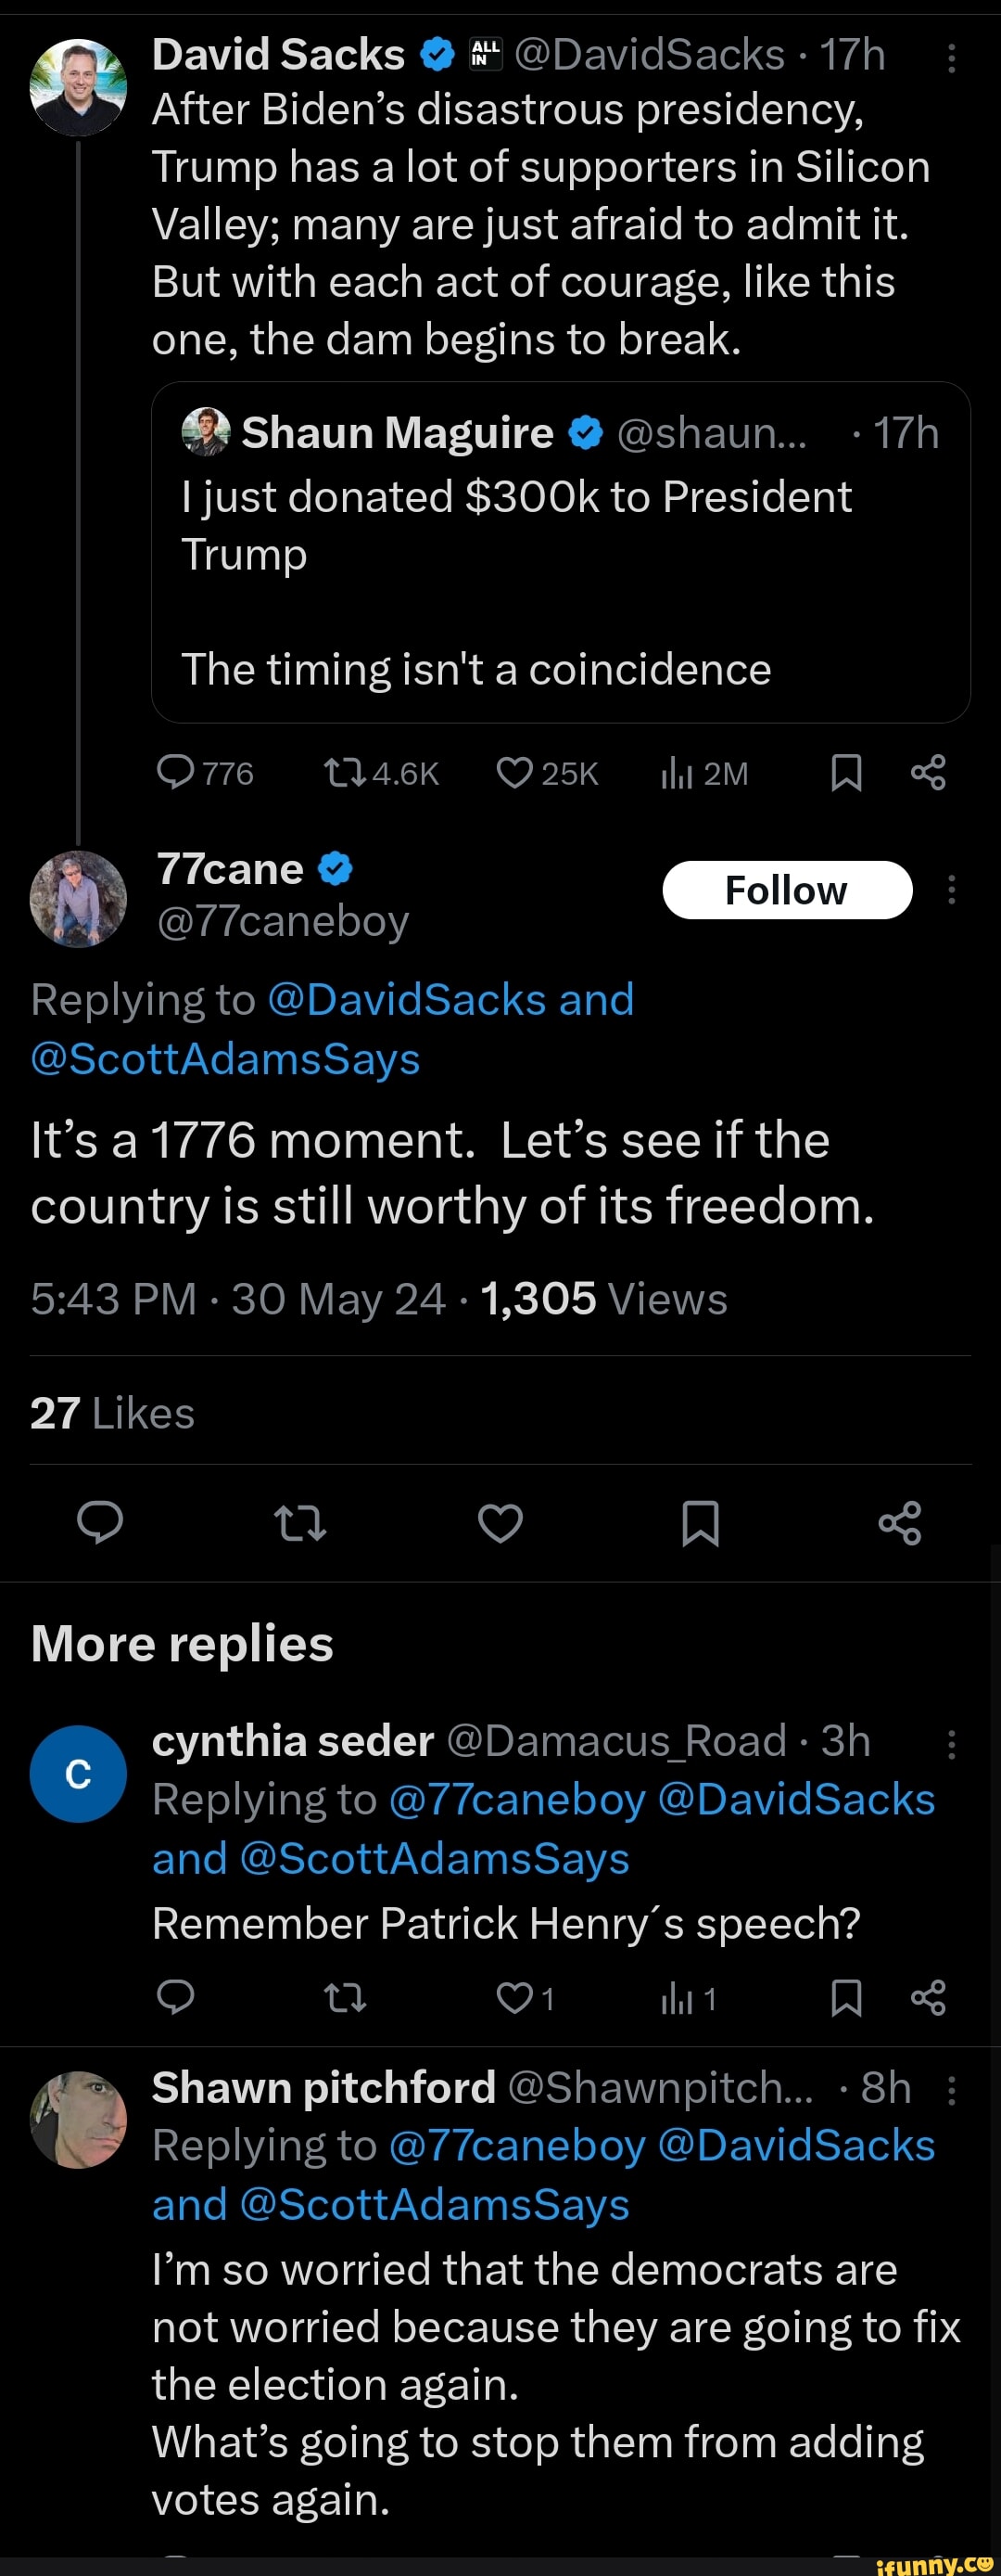This screenshot has height=2576, width=1001.
Task: Open more options on David Sacks' tweet
Action: pos(951,58)
